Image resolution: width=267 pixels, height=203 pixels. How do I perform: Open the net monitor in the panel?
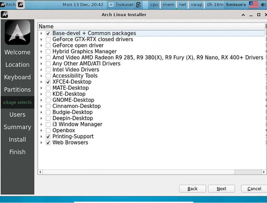pos(183,4)
